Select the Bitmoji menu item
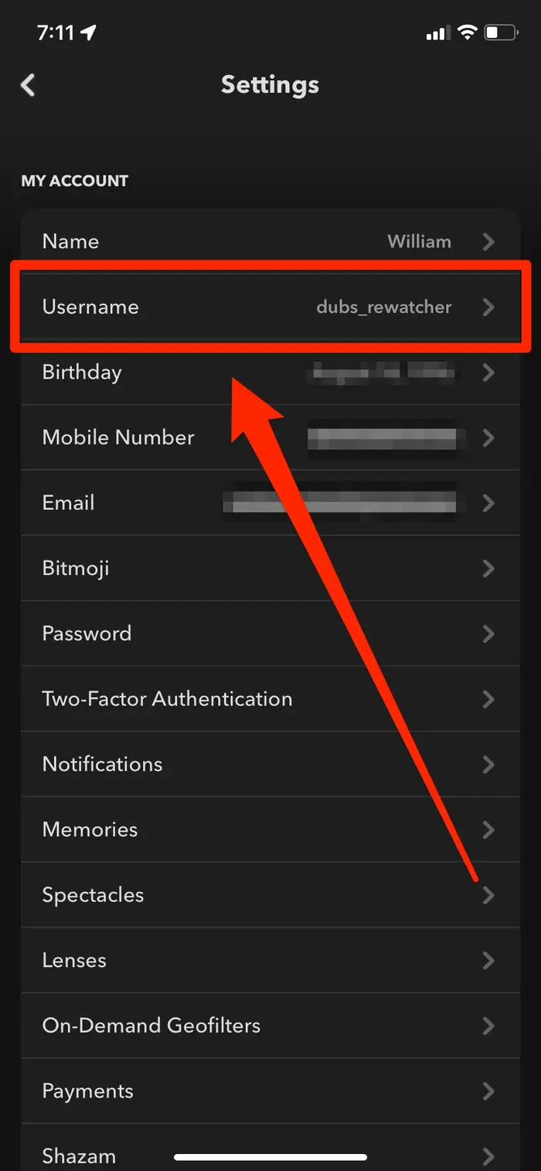 (270, 568)
